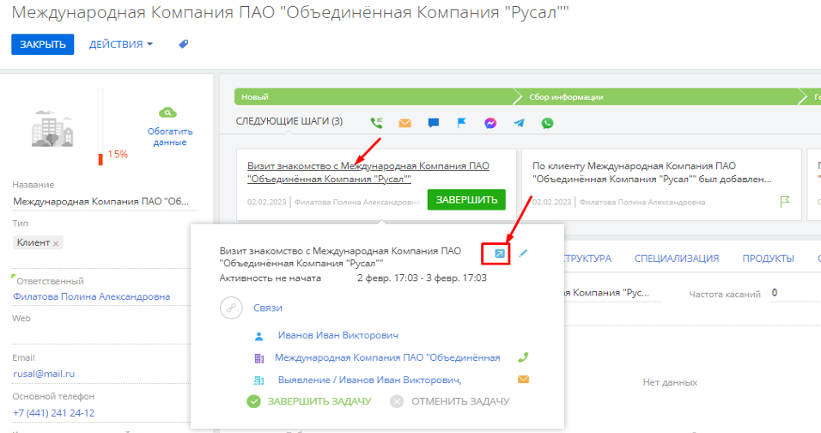The image size is (821, 433).
Task: Open the WhatsApp green icon
Action: (547, 123)
